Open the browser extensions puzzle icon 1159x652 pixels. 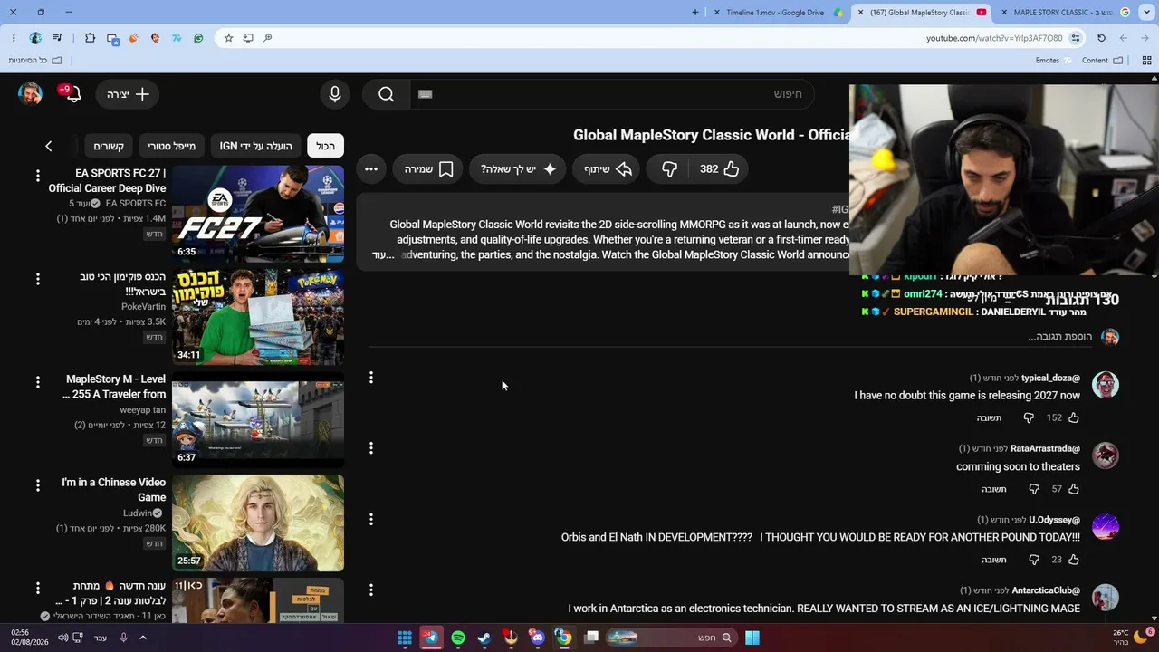[x=90, y=38]
